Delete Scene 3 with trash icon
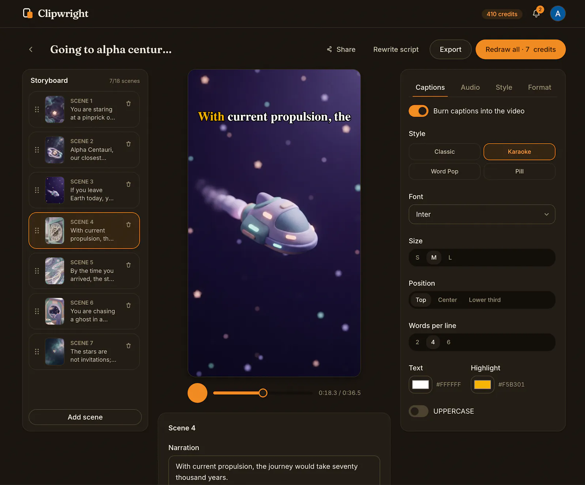 coord(128,184)
